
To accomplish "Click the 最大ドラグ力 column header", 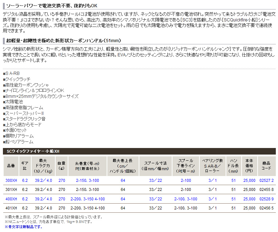I will [43, 166].
